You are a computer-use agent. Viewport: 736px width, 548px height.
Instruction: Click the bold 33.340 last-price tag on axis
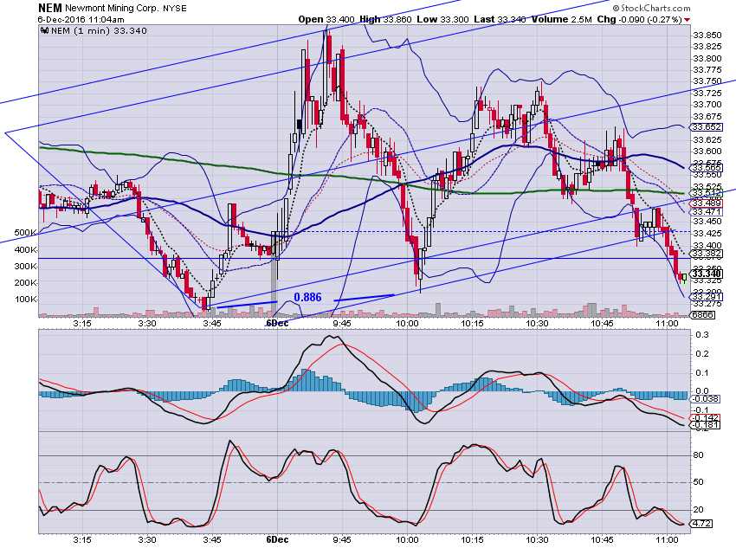707,274
